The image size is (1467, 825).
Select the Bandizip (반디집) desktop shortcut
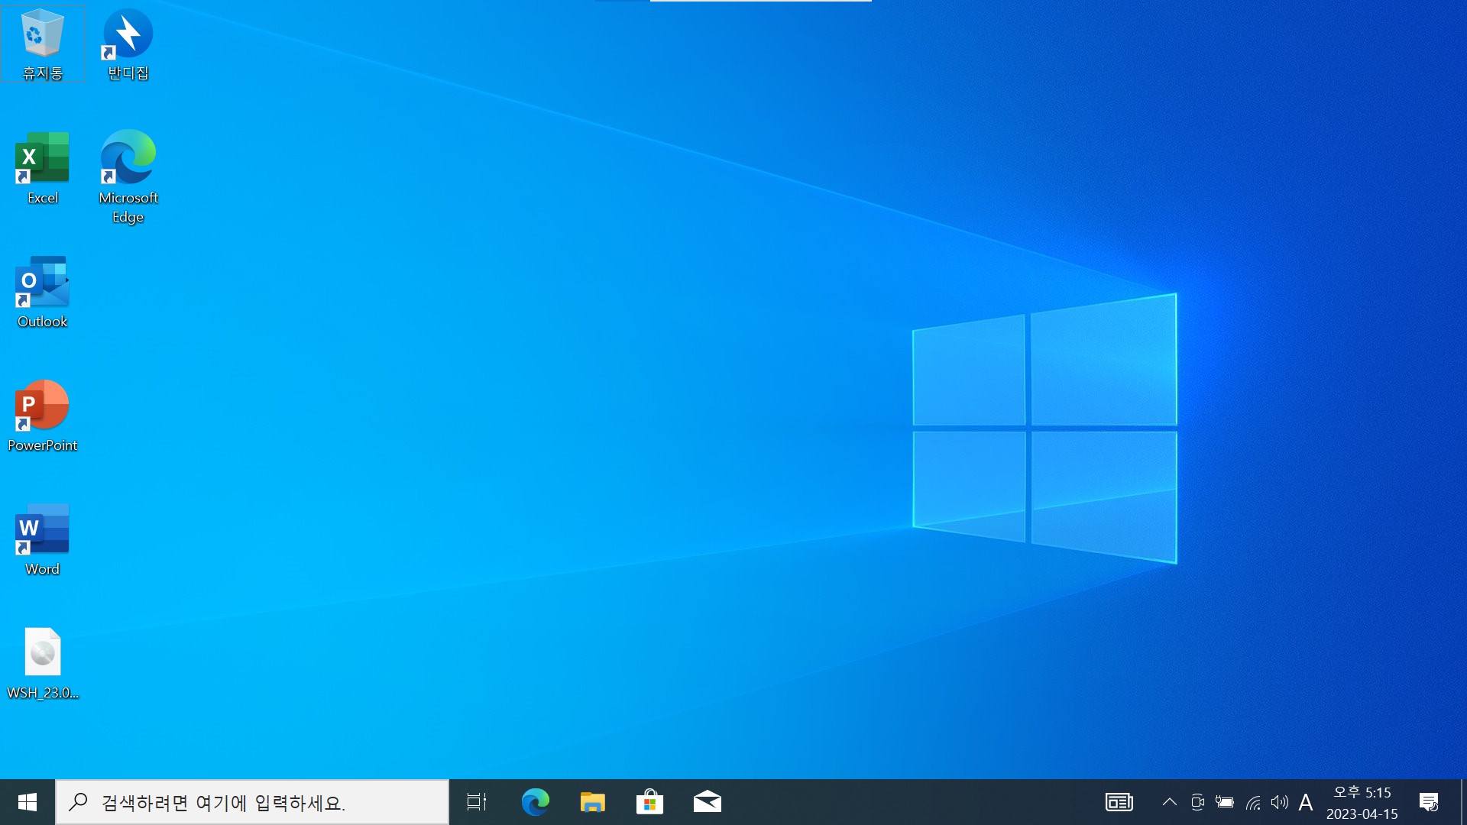pyautogui.click(x=128, y=44)
